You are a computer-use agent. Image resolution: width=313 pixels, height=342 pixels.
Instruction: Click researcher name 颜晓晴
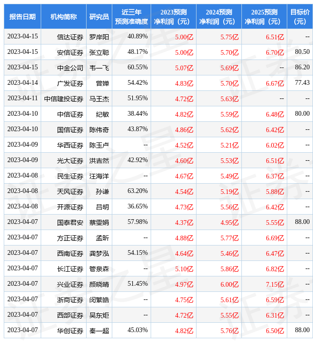tap(99, 284)
